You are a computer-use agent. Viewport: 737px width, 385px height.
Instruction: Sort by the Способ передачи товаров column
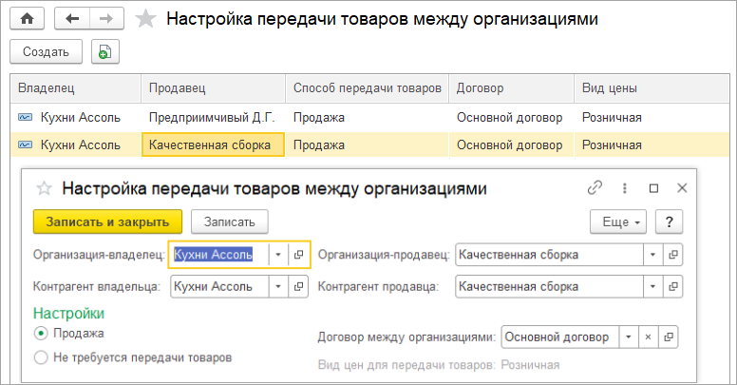tap(367, 88)
